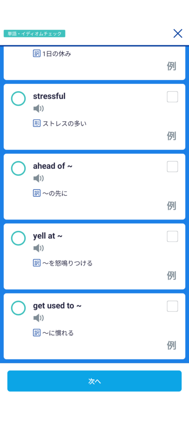Tap the 訳 icon under yell at ~
The image size is (189, 421).
pyautogui.click(x=36, y=263)
